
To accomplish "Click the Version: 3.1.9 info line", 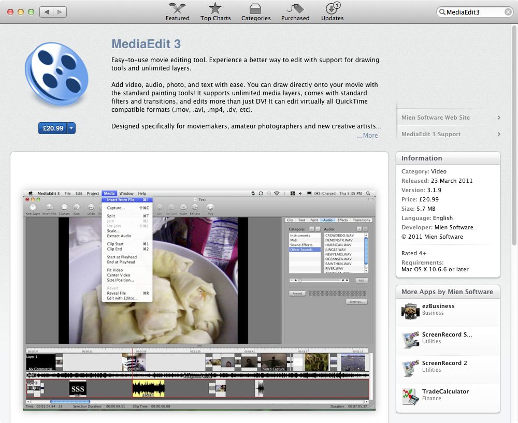I will click(421, 190).
